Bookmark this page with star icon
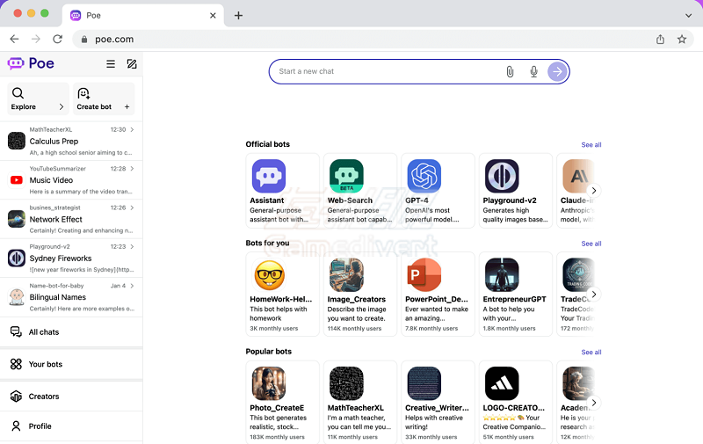703x444 pixels. 682,40
